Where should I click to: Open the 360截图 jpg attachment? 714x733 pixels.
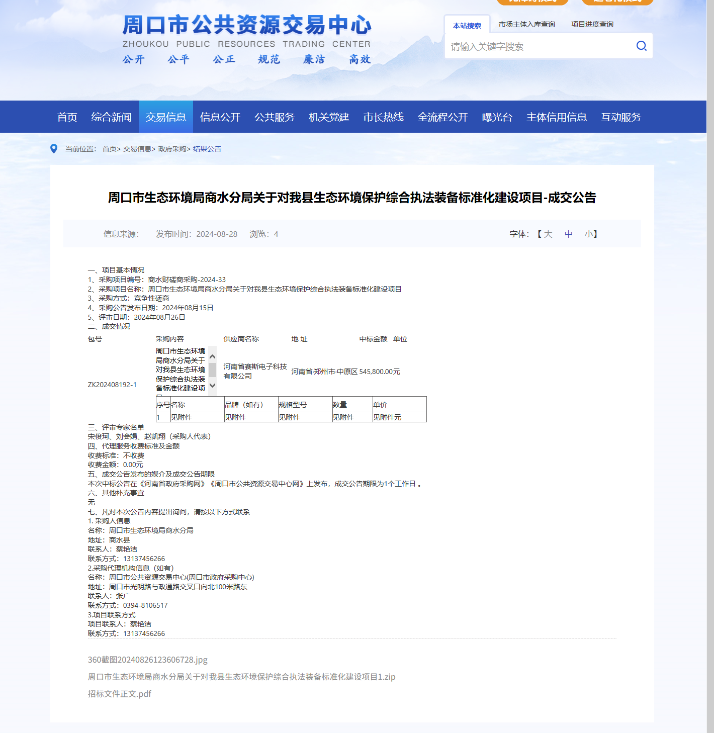pos(147,660)
